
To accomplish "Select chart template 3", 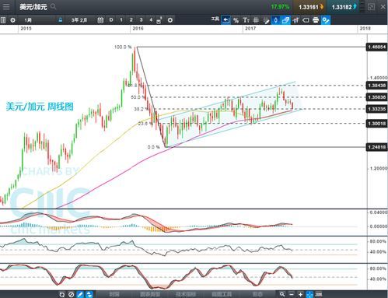I will pos(141,20).
